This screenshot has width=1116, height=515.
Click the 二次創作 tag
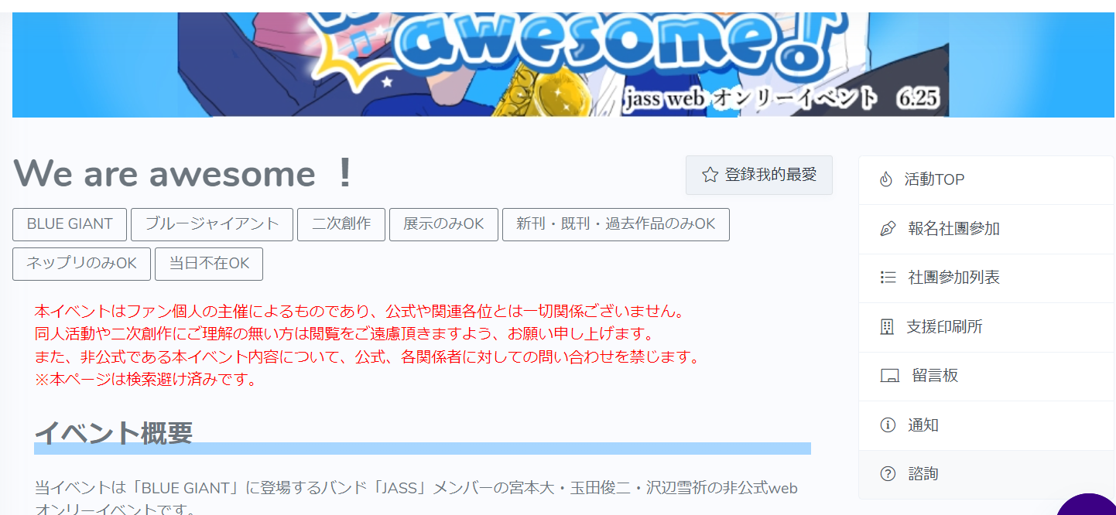[x=341, y=224]
